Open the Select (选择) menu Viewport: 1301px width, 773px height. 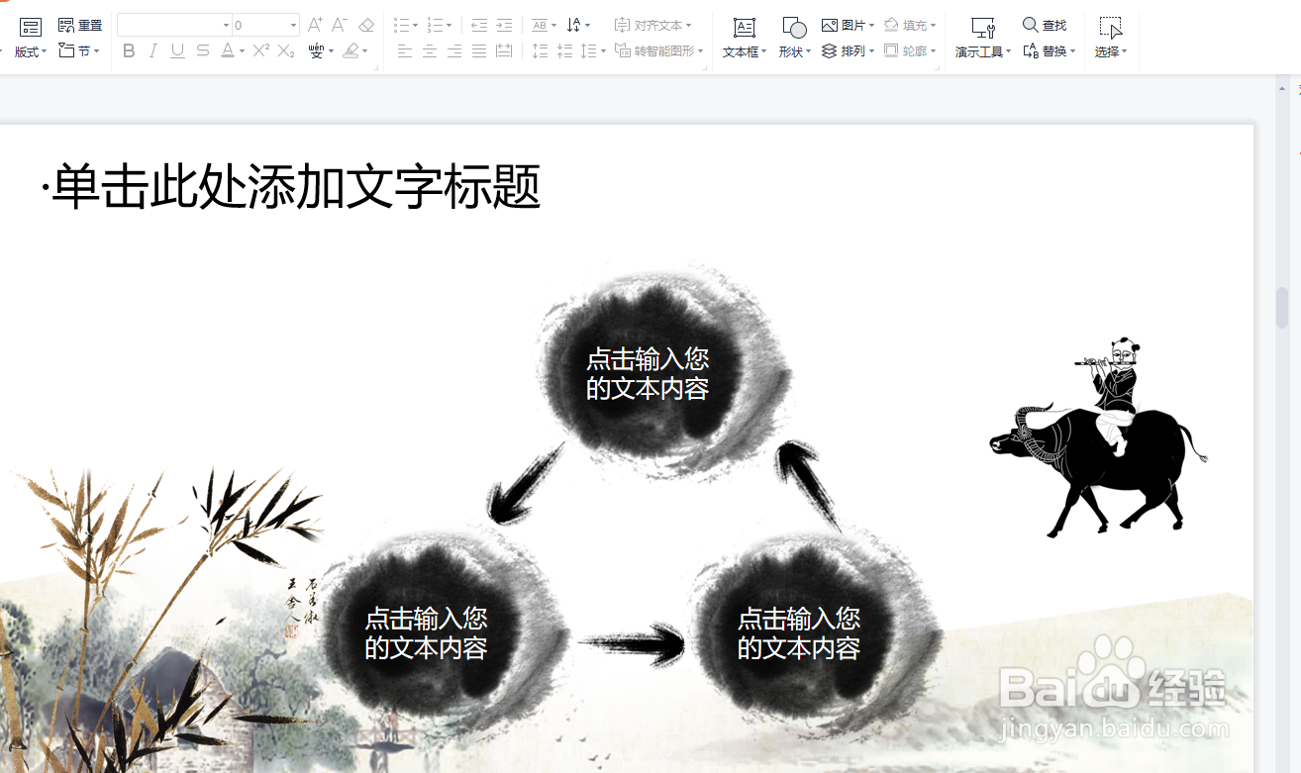pos(1110,38)
